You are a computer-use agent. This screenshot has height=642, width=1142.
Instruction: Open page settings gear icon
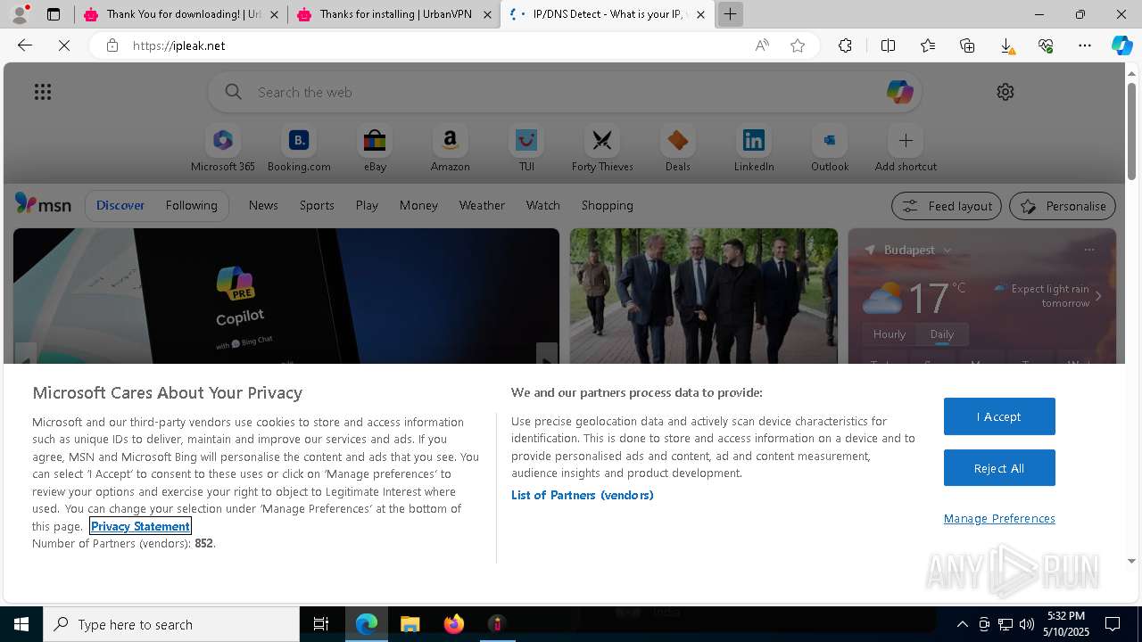pos(1005,92)
